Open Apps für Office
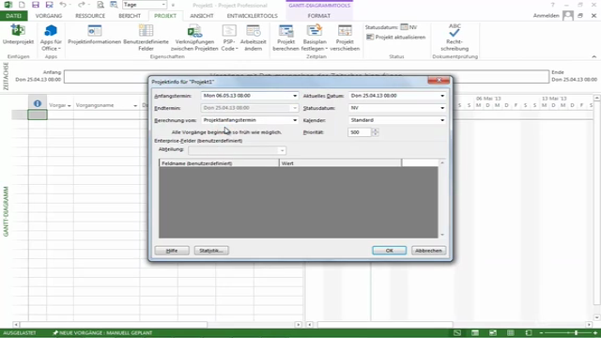 [x=51, y=38]
